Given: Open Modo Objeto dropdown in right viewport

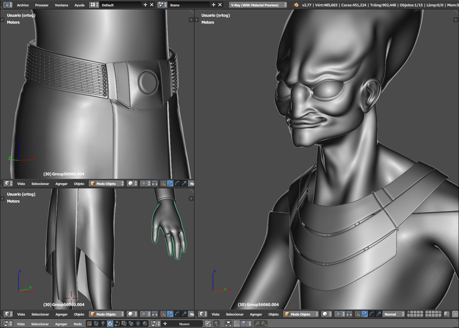Looking at the screenshot, I should tap(301, 314).
